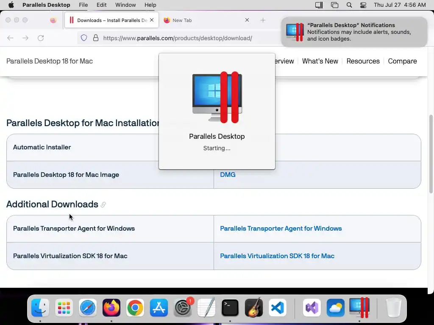
Task: Close the New Tab tab
Action: tap(247, 20)
